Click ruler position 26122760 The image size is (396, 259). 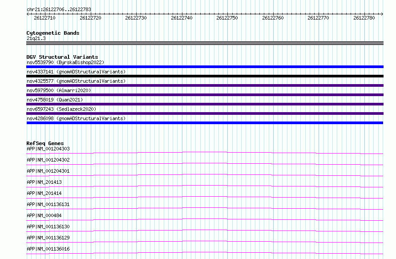tap(273, 18)
